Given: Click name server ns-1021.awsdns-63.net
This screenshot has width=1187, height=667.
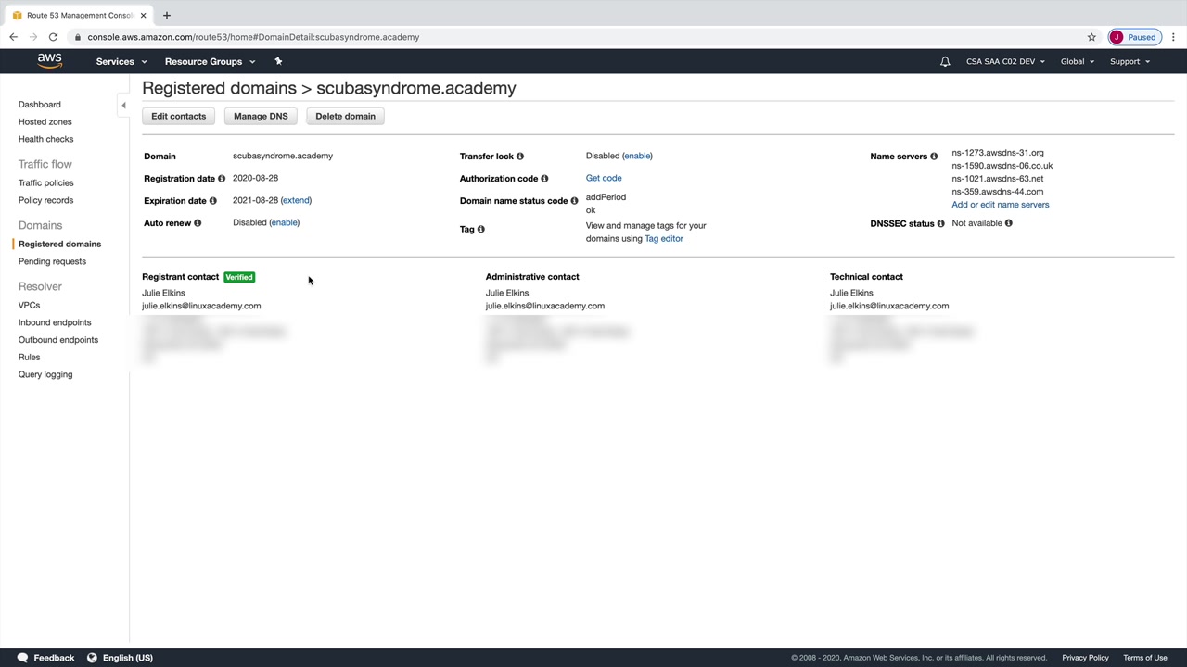Looking at the screenshot, I should (998, 179).
